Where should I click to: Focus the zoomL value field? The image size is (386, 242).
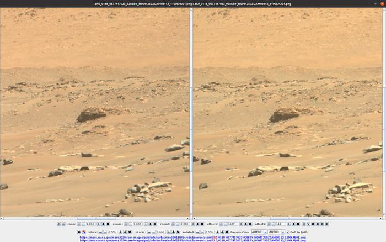click(x=138, y=224)
